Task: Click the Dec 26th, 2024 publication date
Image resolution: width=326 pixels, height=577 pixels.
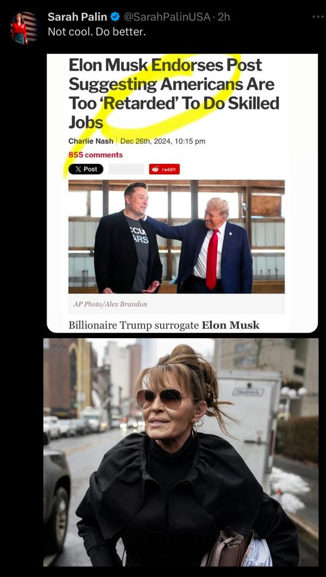Action: coord(162,141)
